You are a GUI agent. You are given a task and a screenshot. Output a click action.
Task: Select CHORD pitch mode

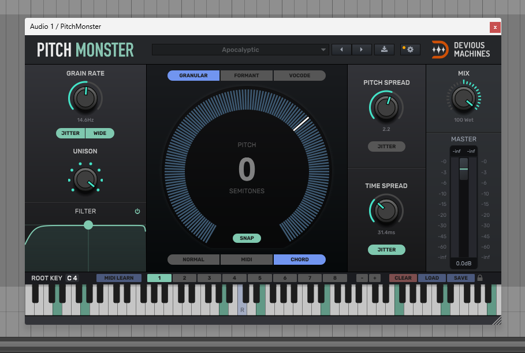[300, 260]
